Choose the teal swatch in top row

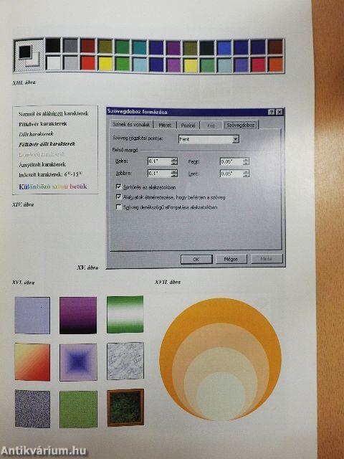pyautogui.click(x=139, y=47)
